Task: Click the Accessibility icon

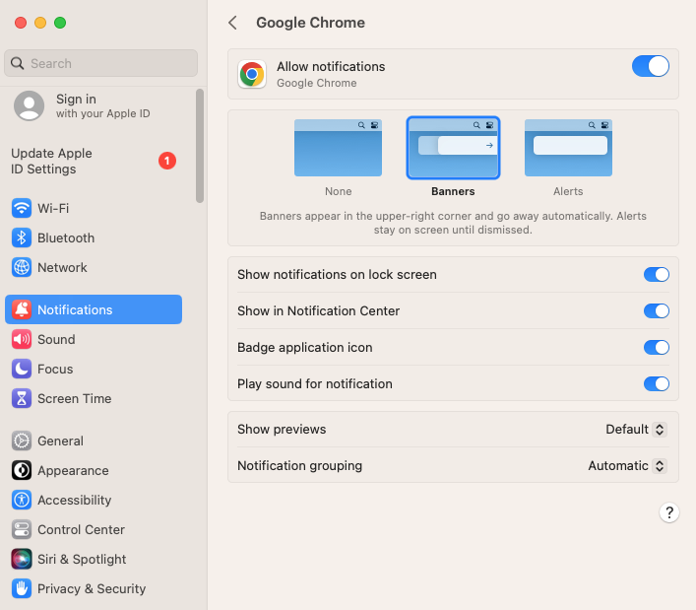Action: click(22, 500)
